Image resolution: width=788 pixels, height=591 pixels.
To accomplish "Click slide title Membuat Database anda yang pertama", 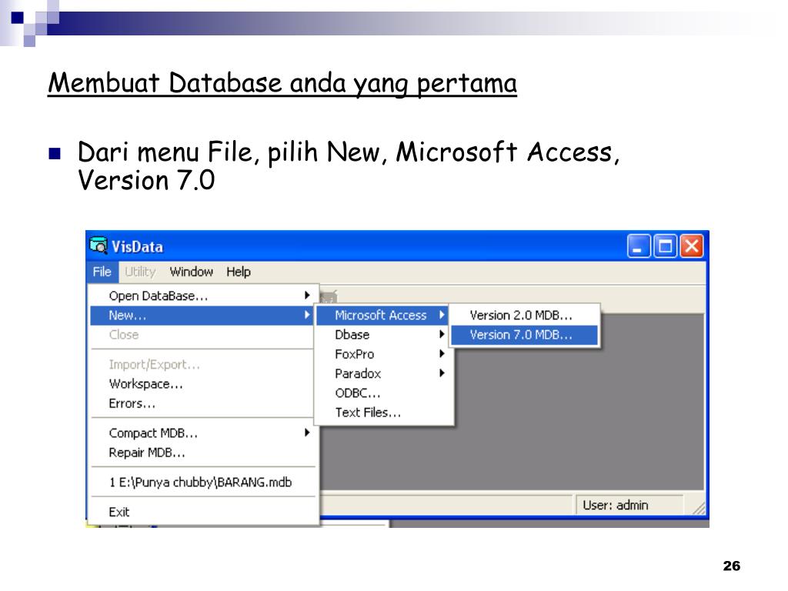I will 282,83.
